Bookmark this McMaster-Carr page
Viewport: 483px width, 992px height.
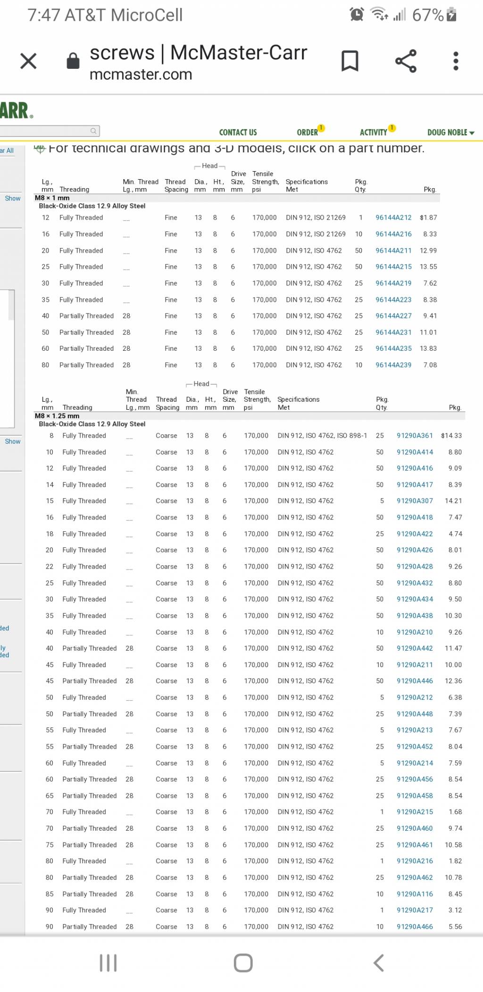pos(350,61)
